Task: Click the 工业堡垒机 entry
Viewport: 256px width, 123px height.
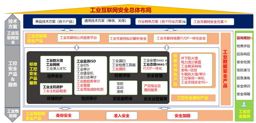Action: tap(85, 73)
